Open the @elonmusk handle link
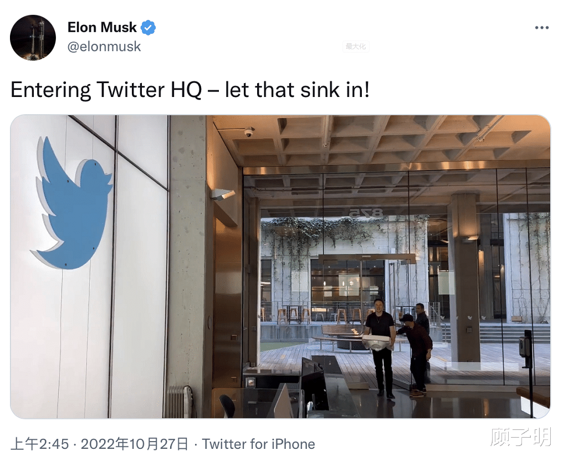563x461 pixels. tap(104, 47)
